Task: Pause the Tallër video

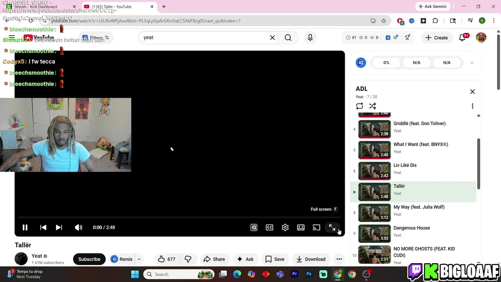Action: pyautogui.click(x=25, y=227)
